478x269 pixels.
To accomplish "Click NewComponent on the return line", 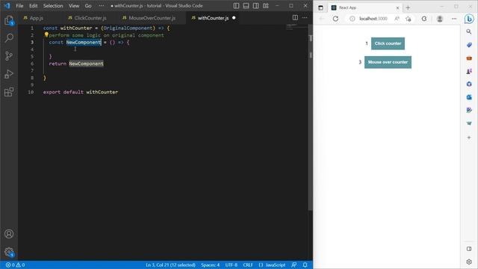I will [x=87, y=64].
